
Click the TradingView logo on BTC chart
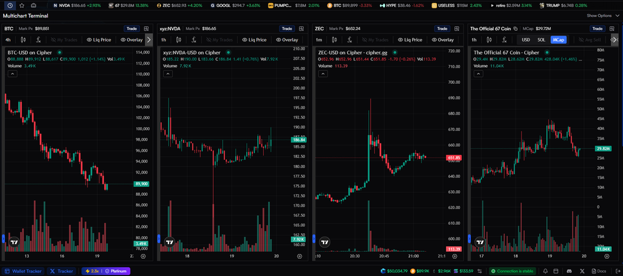coord(14,242)
